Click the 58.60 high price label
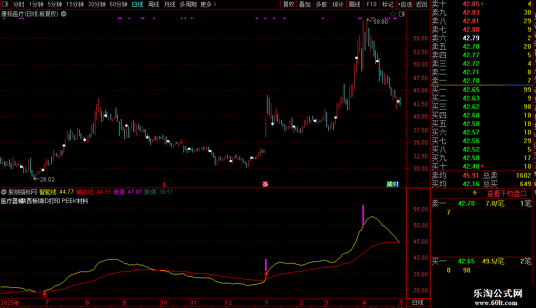The width and height of the screenshot is (536, 308). (x=380, y=22)
